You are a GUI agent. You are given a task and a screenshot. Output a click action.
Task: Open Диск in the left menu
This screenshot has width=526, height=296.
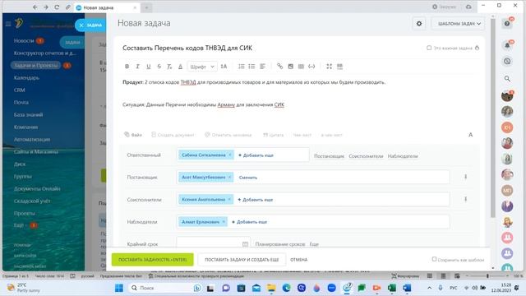(20, 164)
